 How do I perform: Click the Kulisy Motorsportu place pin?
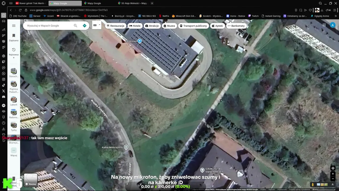[126, 147]
